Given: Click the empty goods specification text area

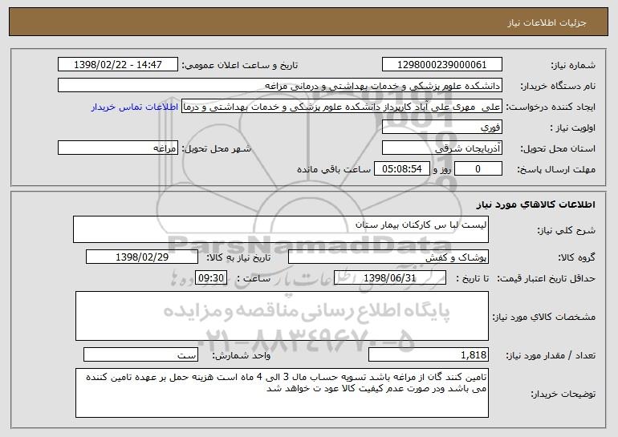Looking at the screenshot, I should (282, 316).
